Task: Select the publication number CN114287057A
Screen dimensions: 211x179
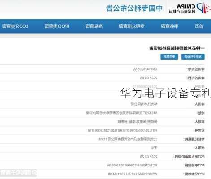Action: tap(145, 69)
